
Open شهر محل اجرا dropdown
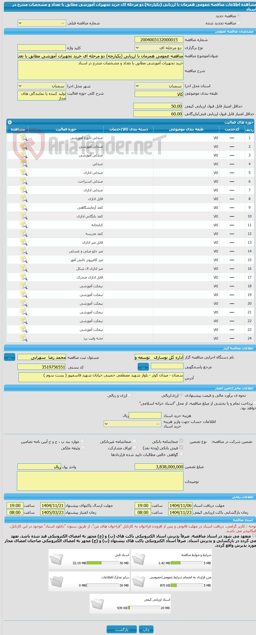42,86
